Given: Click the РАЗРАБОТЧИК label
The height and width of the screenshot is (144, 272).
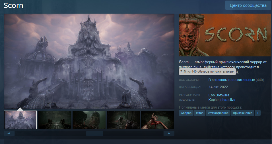Looking at the screenshot, I should [x=190, y=95].
